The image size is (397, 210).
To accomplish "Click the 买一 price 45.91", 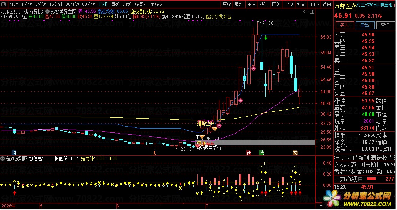I will [x=368, y=67].
